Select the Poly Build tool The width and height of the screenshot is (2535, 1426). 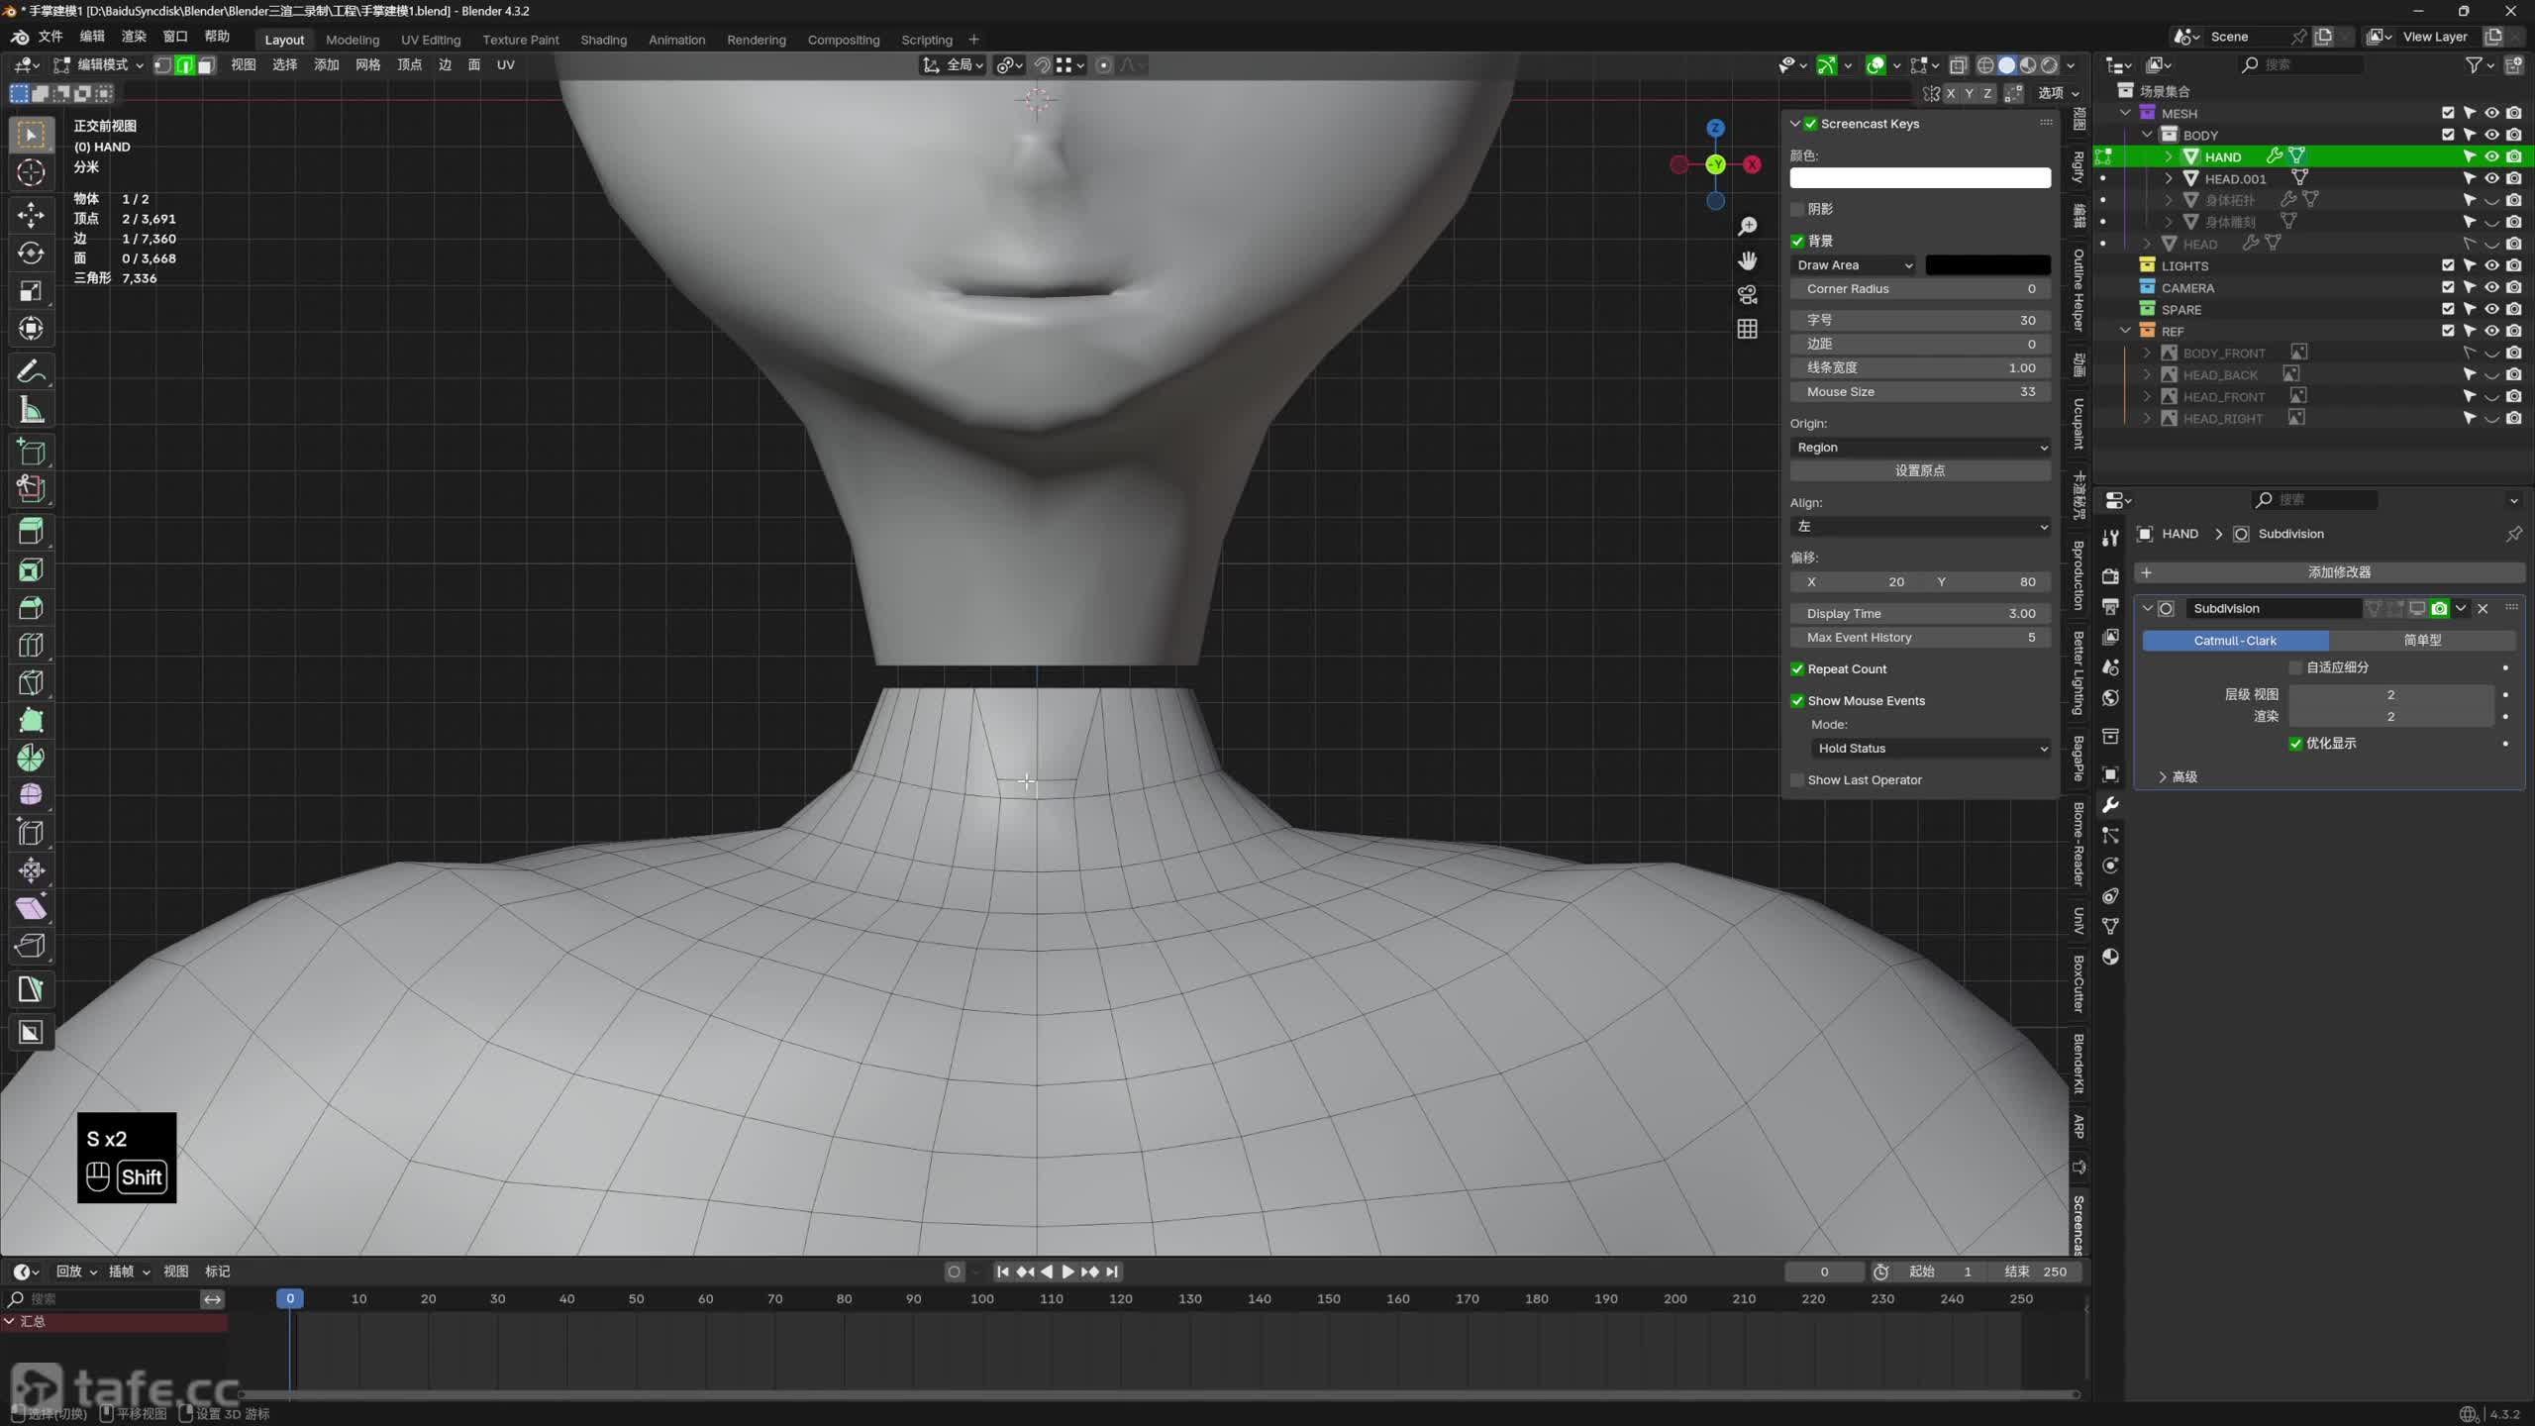click(x=31, y=720)
